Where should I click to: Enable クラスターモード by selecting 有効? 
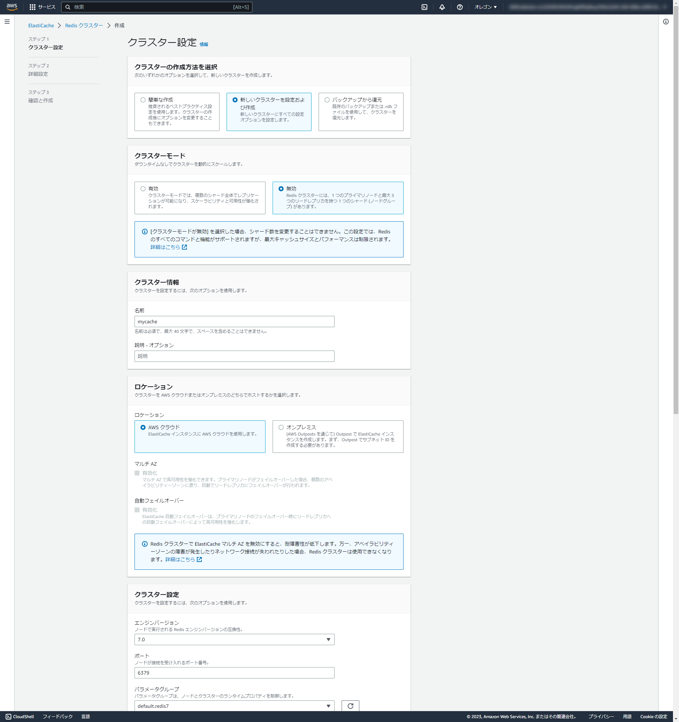click(x=143, y=188)
